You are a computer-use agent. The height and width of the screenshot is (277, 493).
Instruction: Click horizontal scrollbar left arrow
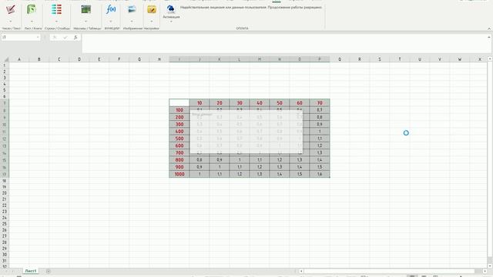point(301,271)
